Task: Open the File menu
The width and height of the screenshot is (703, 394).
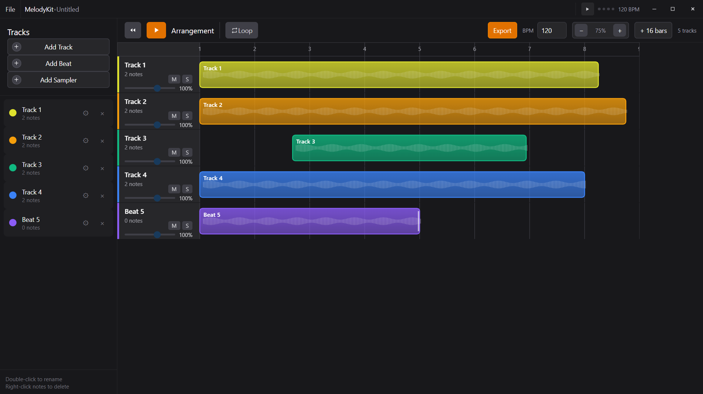Action: click(x=10, y=9)
